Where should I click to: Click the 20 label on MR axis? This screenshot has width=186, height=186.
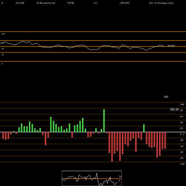(x=181, y=128)
